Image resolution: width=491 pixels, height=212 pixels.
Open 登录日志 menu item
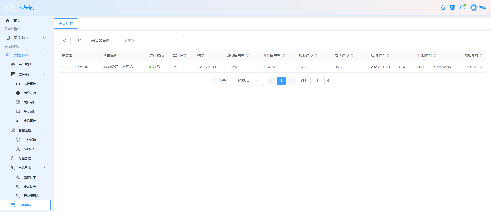30,187
